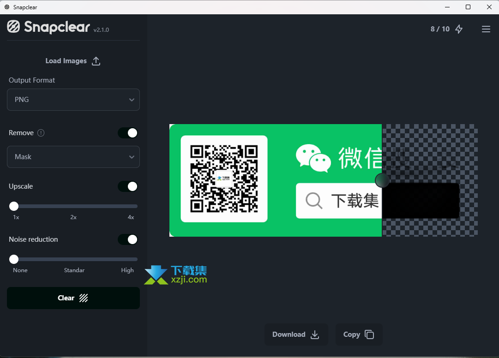The height and width of the screenshot is (358, 499).
Task: Click the Upscale slider handle
Action: click(x=14, y=206)
